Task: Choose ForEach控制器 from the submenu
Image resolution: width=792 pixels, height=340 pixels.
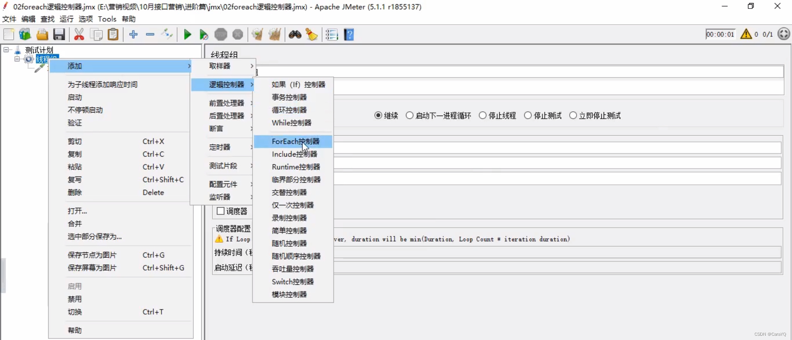Action: pyautogui.click(x=293, y=141)
